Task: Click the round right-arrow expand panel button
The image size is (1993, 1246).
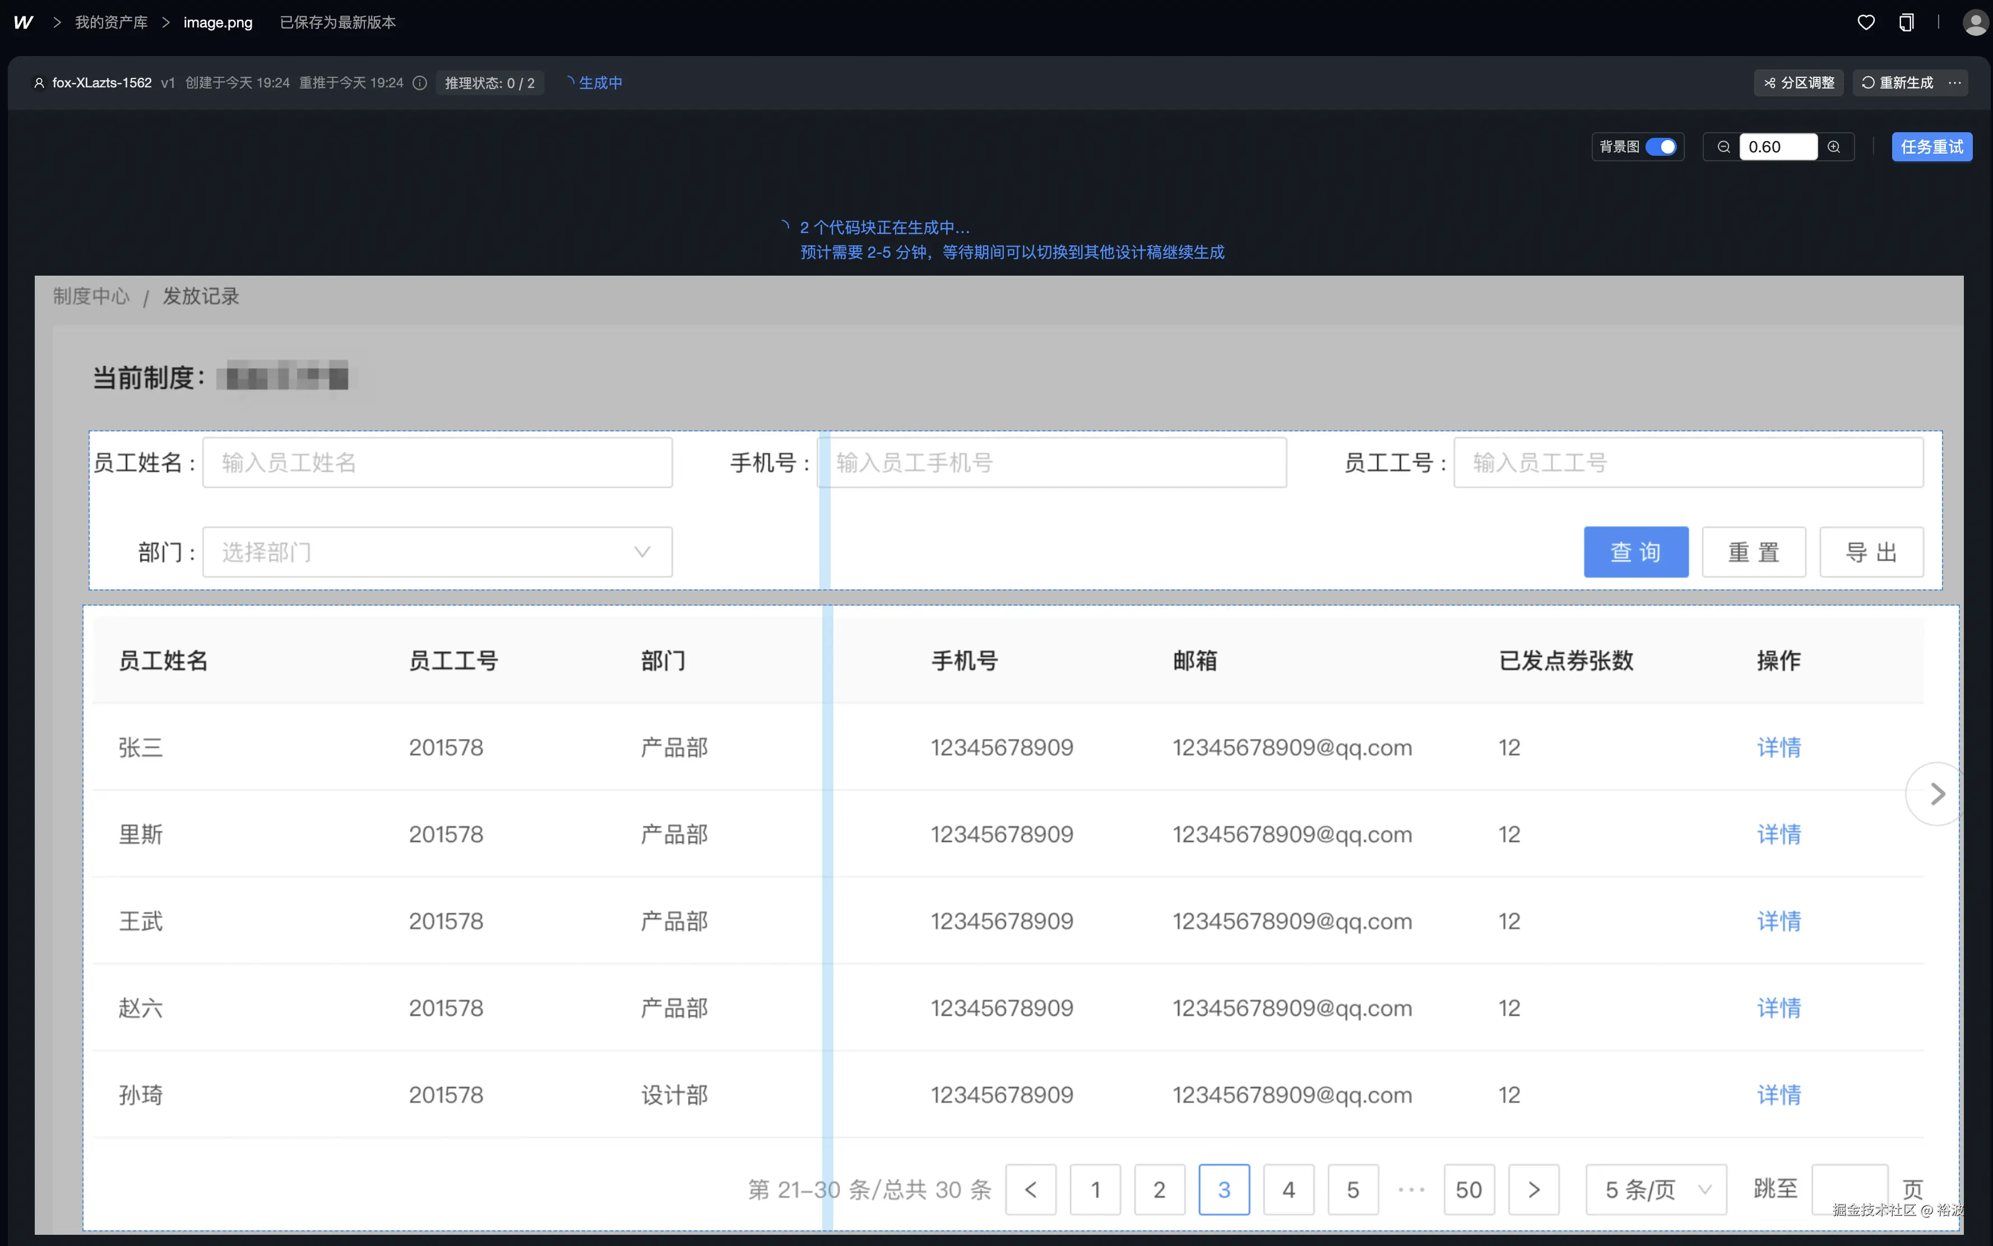Action: pos(1937,793)
